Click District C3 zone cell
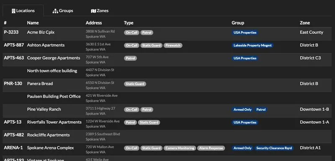 tap(310, 58)
